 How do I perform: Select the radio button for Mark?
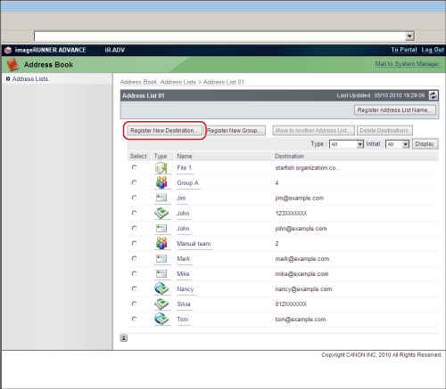[134, 258]
